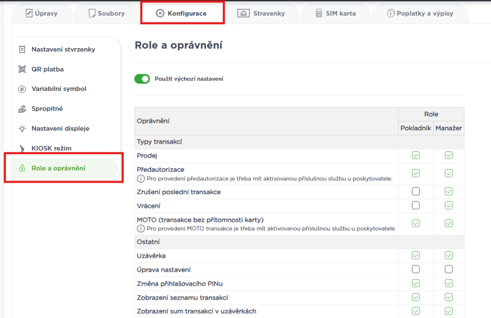
Task: Open Spropitné settings in sidebar
Action: tap(47, 109)
